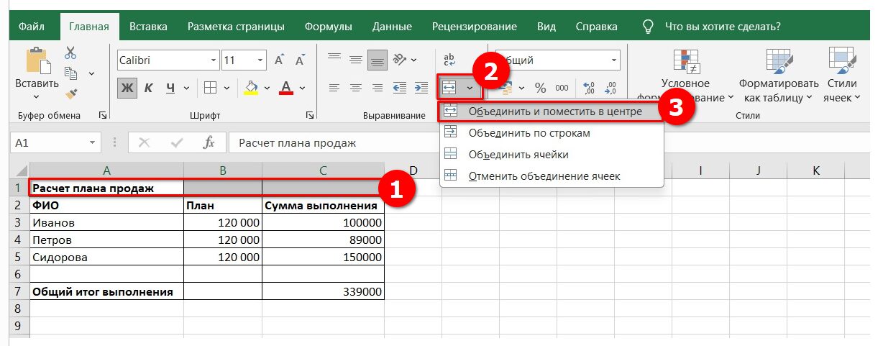Viewport: 883px width, 346px height.
Task: Click the percent style icon
Action: click(540, 88)
